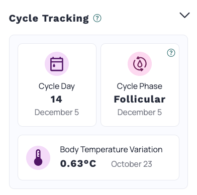Click the Cycle Tracking heading

pos(49,18)
